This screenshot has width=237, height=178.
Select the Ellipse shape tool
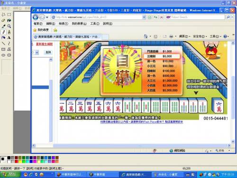(3, 55)
